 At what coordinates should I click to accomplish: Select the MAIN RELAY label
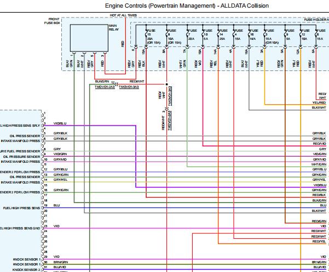pyautogui.click(x=114, y=28)
